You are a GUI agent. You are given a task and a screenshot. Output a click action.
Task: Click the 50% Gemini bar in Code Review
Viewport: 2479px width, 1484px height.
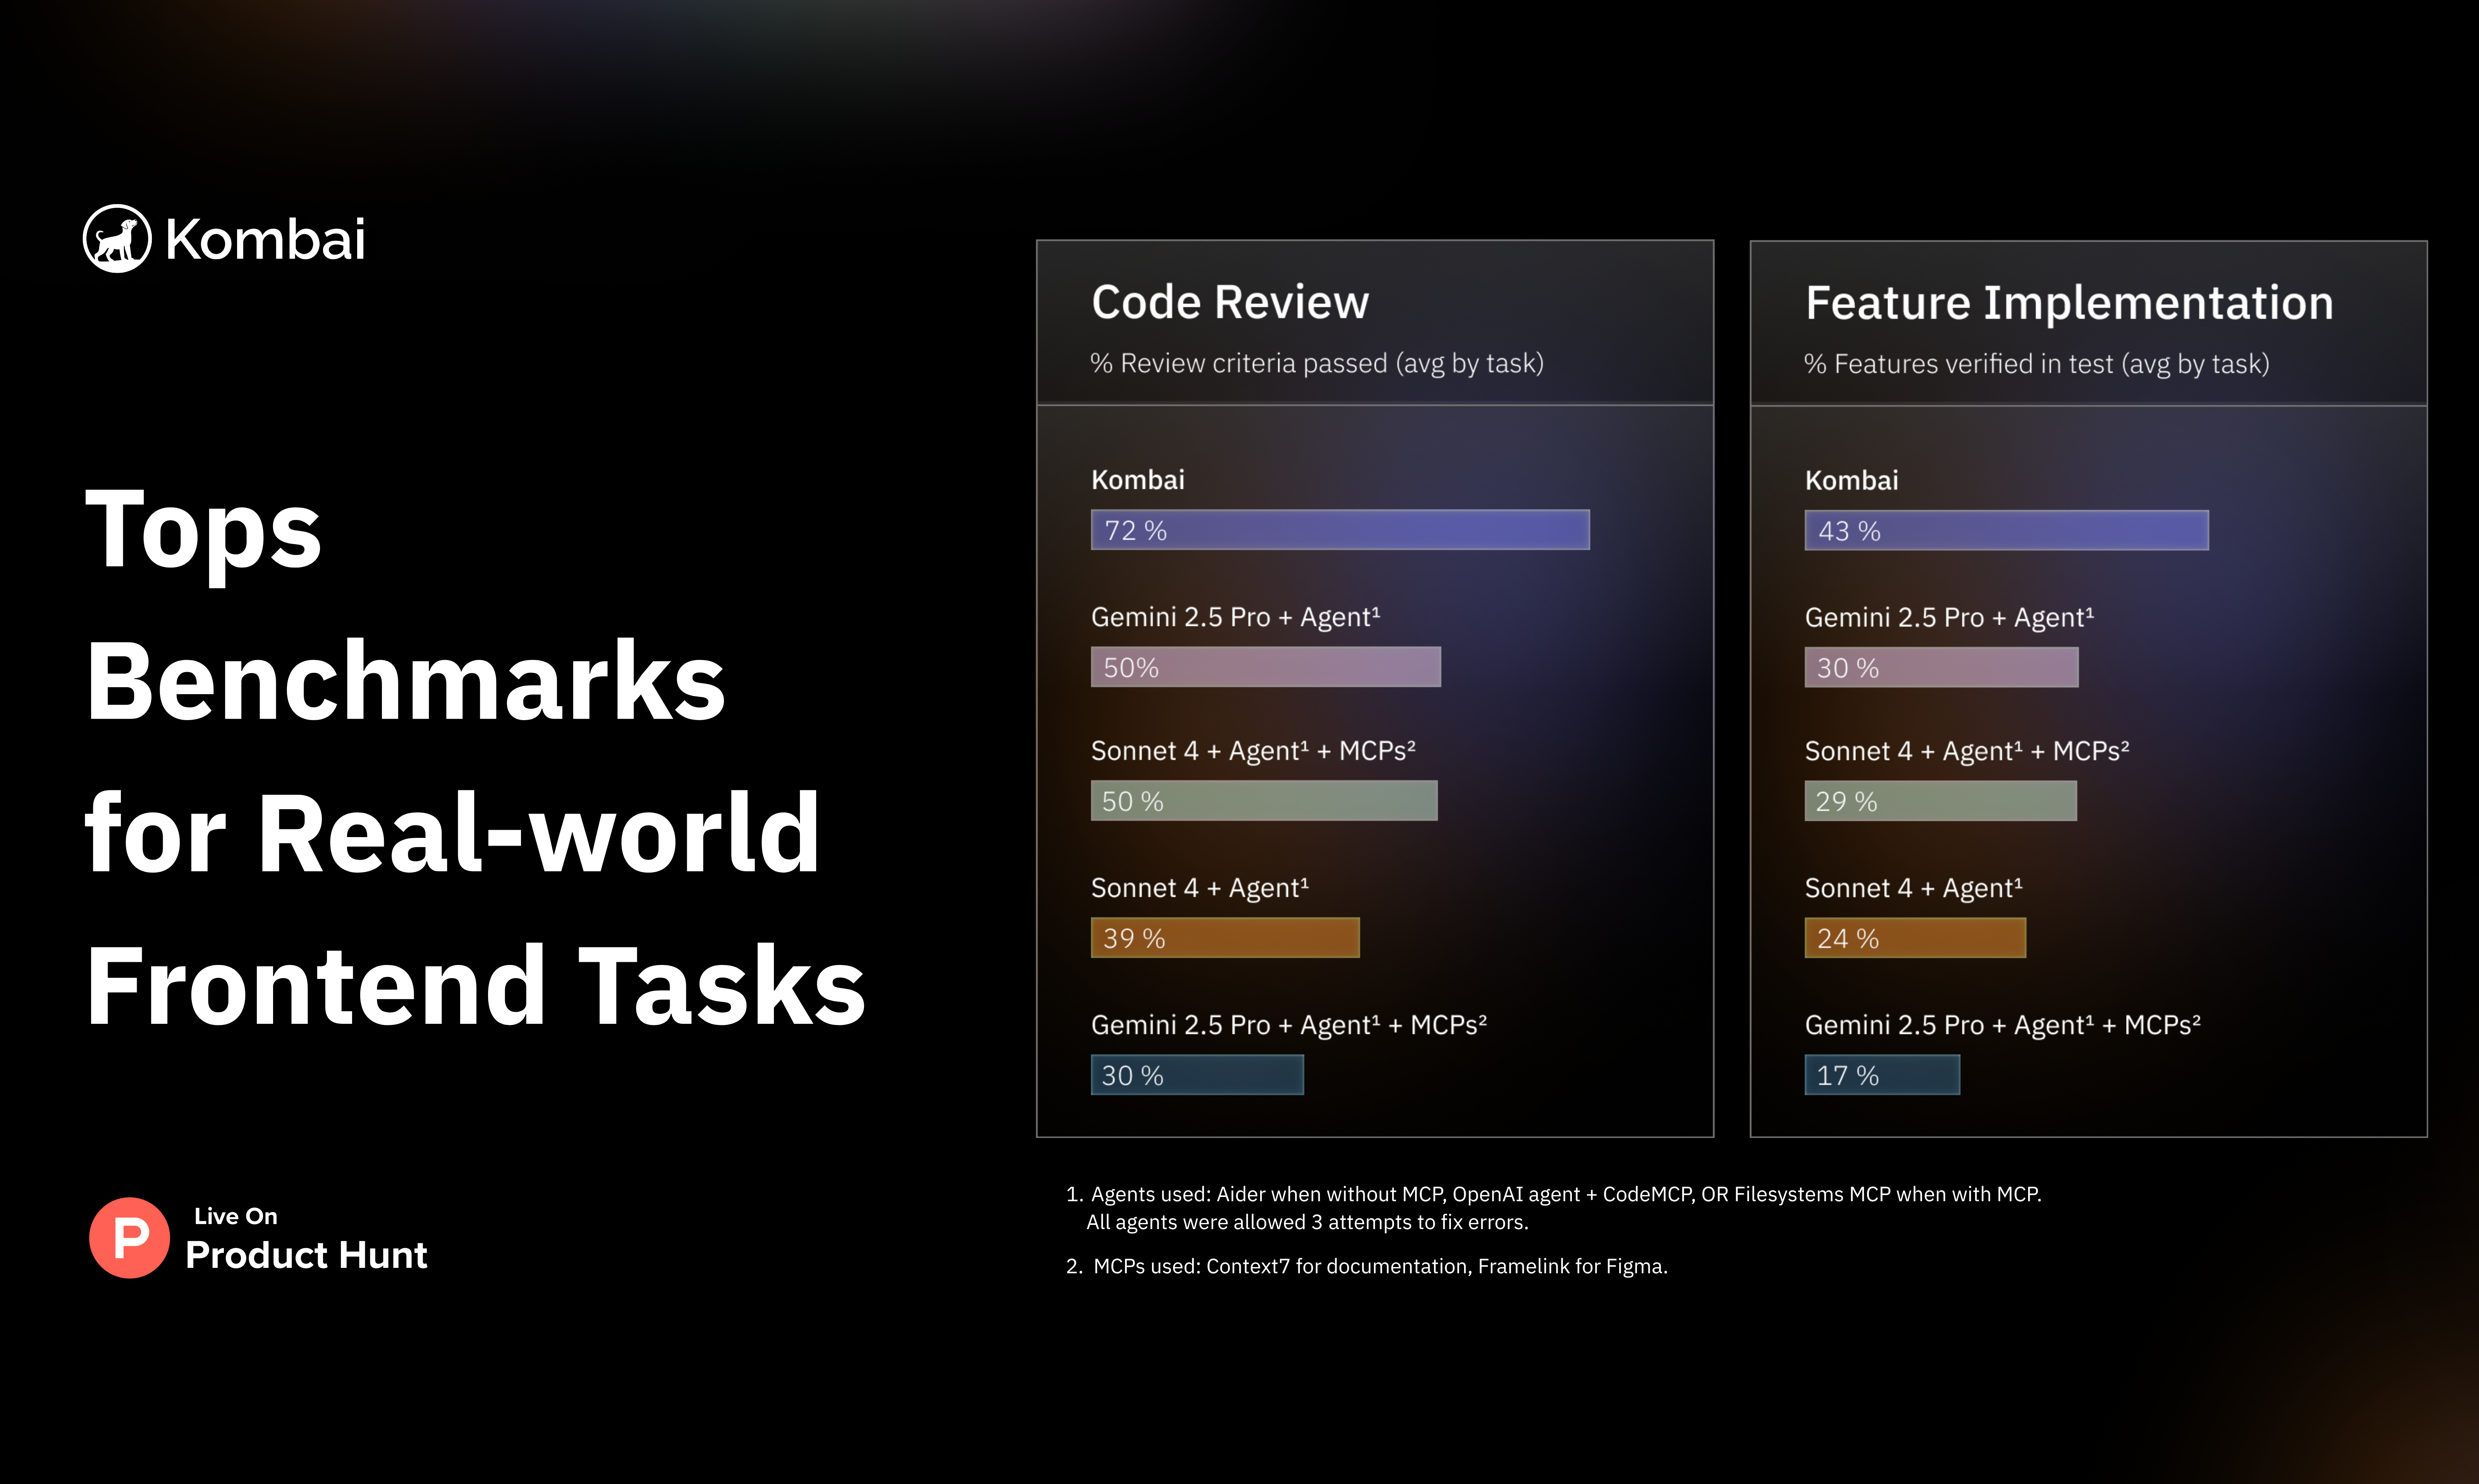coord(1266,667)
